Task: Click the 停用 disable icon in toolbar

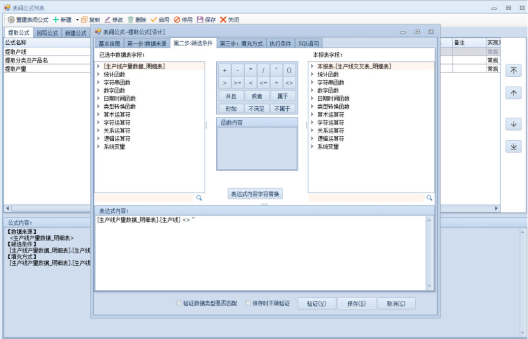Action: [177, 20]
